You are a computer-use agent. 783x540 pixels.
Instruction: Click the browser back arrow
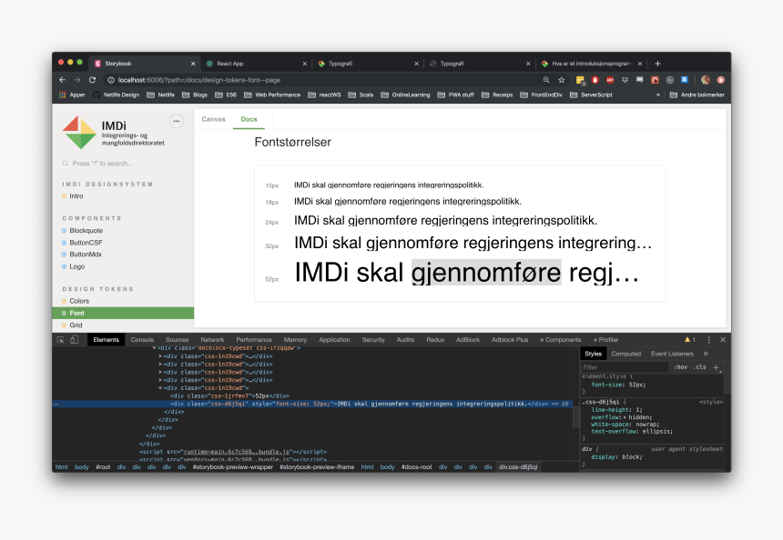click(x=63, y=80)
